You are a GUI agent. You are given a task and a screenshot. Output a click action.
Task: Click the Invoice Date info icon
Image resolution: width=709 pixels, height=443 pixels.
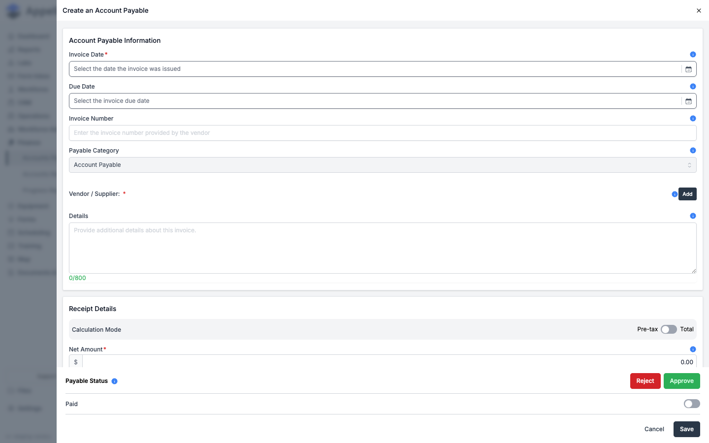693,55
